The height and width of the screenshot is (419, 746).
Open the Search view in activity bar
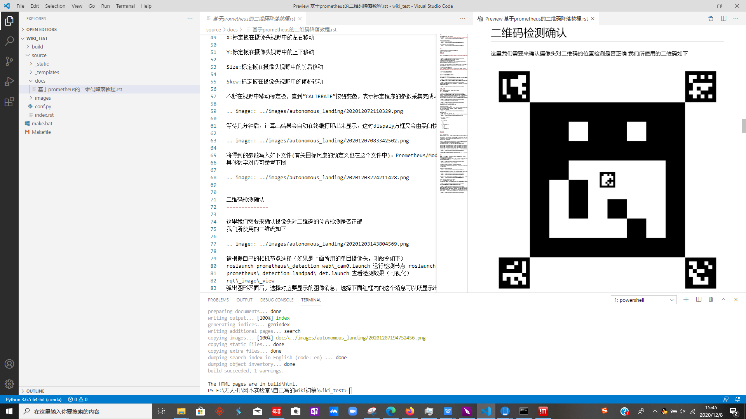pos(9,41)
